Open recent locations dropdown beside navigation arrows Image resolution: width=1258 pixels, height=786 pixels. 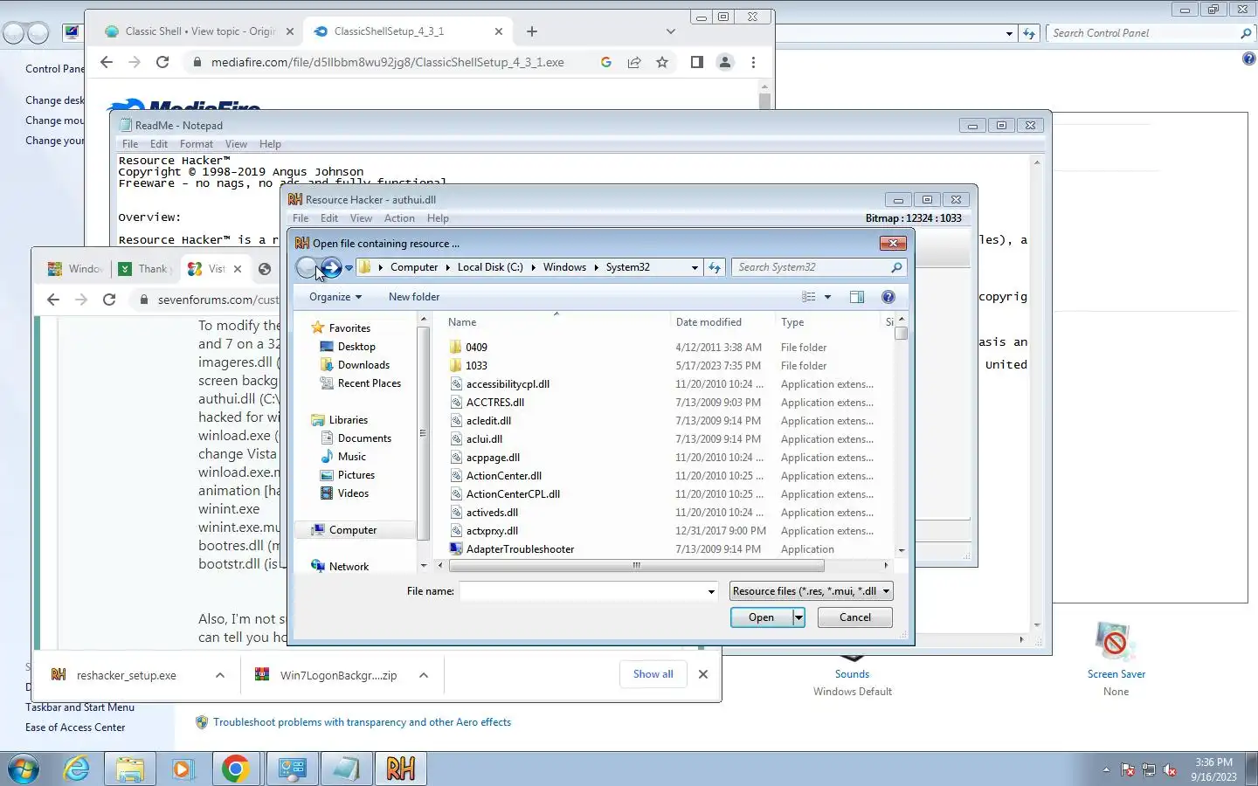[349, 268]
